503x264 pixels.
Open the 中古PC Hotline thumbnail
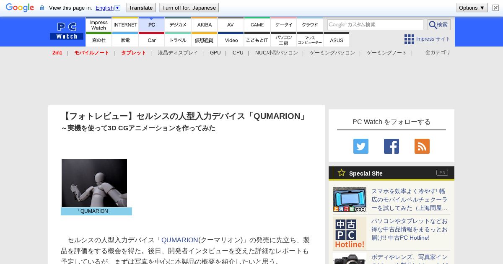pyautogui.click(x=350, y=233)
